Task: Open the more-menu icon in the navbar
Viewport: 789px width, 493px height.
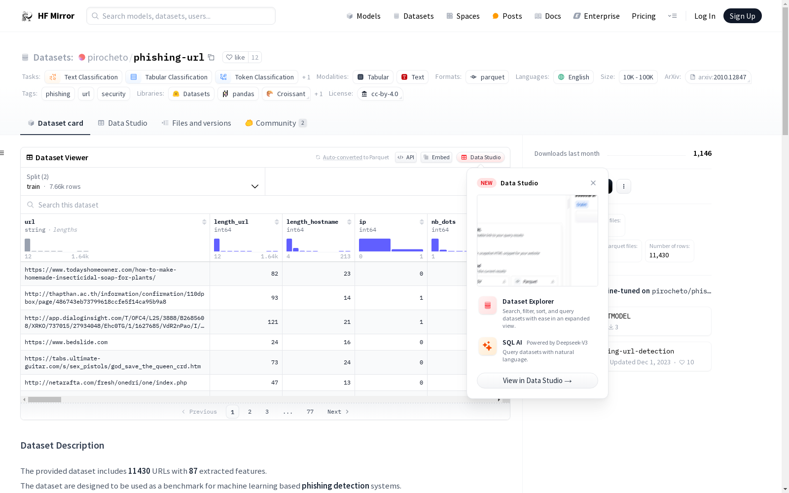Action: tap(672, 16)
